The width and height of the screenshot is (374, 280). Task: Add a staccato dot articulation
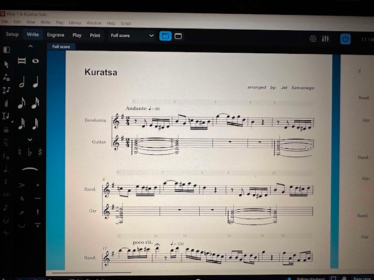click(38, 185)
